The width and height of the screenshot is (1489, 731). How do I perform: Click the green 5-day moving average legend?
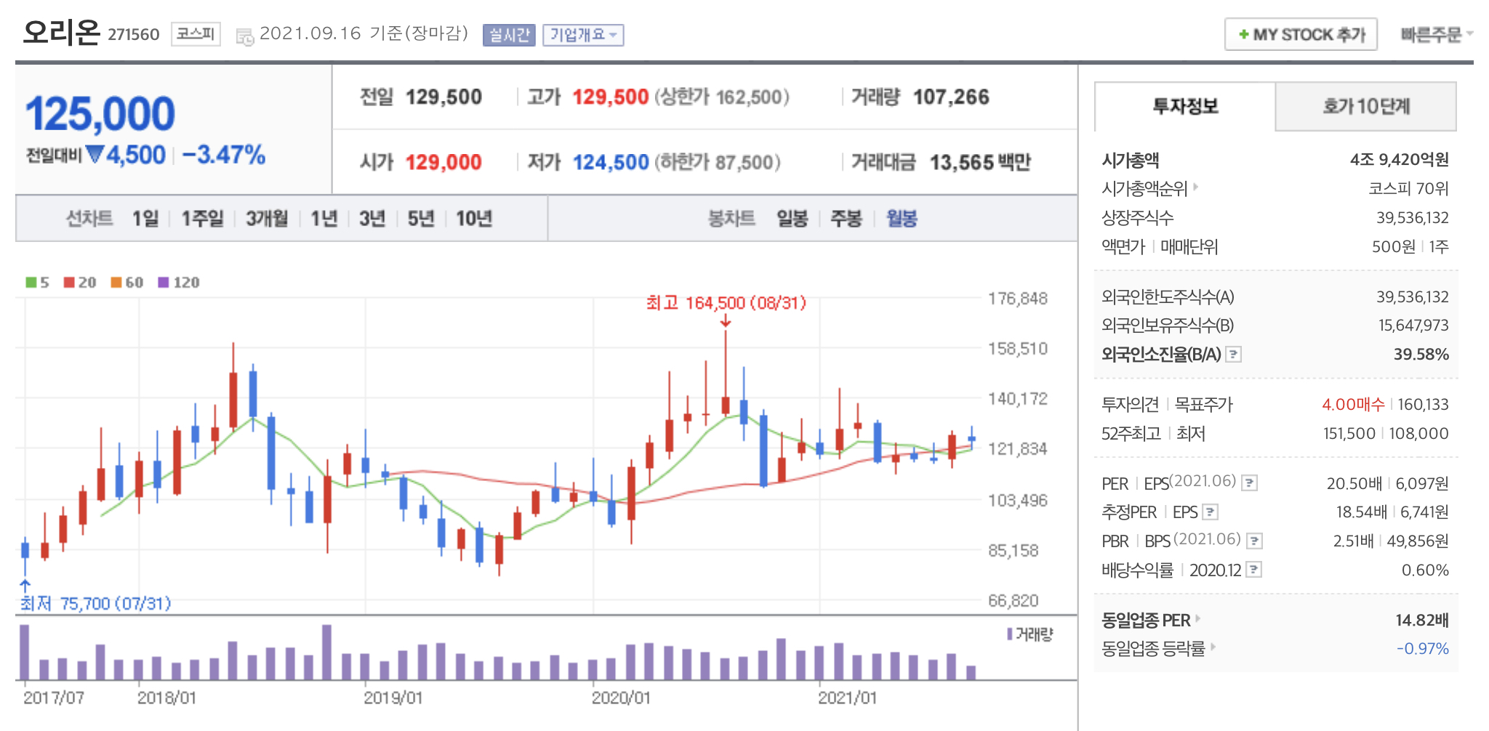(x=37, y=282)
